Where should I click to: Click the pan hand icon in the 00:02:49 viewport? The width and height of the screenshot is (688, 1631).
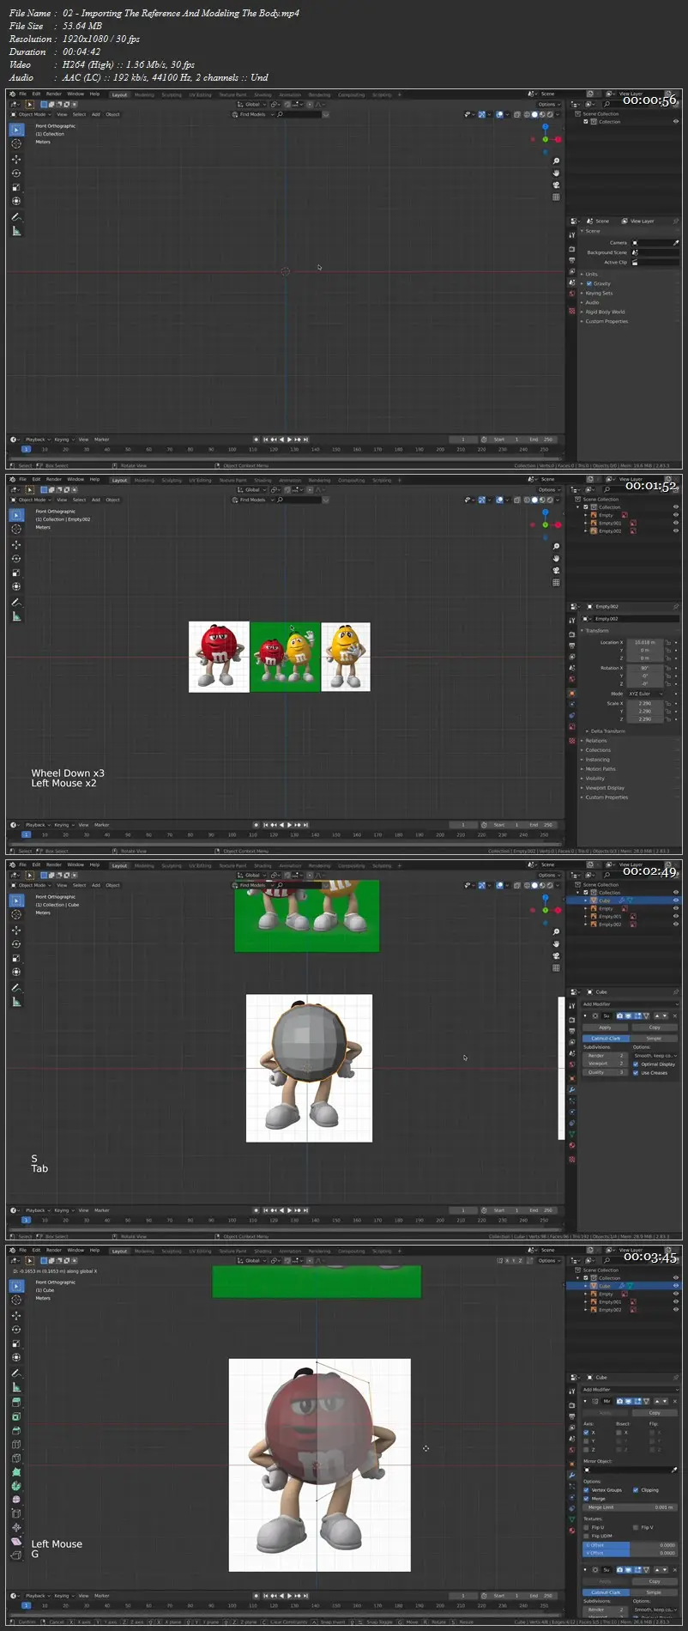coord(556,943)
